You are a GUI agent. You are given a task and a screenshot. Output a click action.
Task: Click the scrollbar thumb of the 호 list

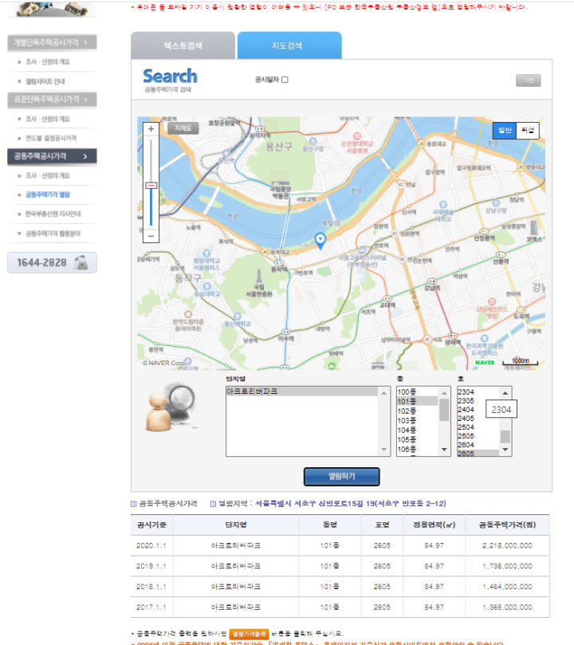tap(505, 436)
